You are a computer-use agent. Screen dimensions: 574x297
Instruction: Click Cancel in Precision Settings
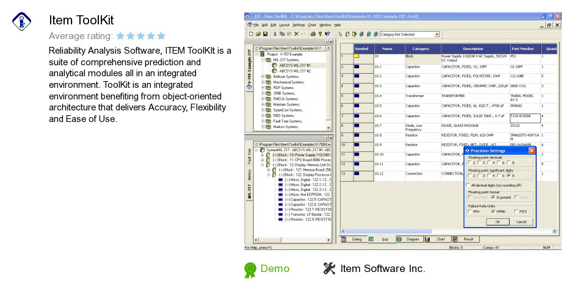[x=521, y=221]
